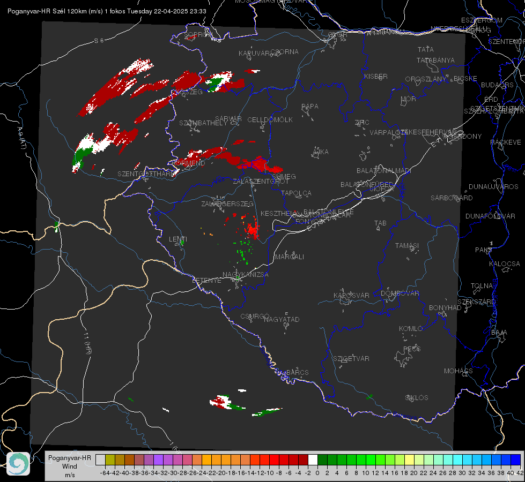
Task: Click the BAJA city label
Action: coord(499,333)
